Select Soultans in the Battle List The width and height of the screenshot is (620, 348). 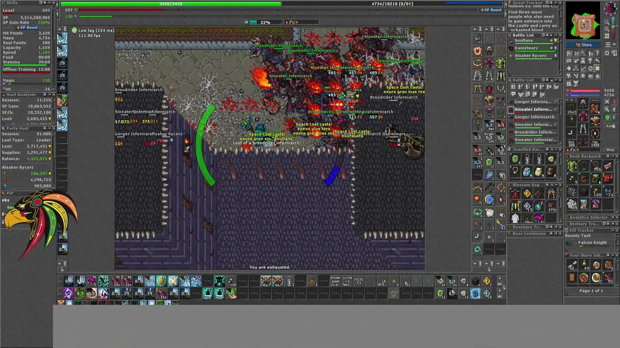[x=533, y=41]
